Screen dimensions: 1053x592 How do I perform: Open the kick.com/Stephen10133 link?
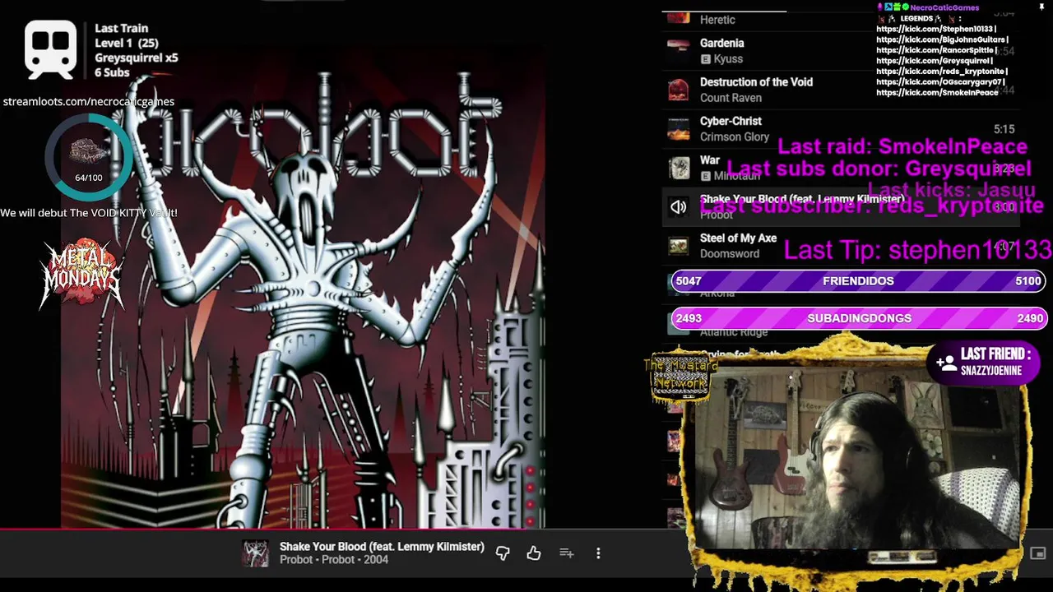(x=936, y=29)
